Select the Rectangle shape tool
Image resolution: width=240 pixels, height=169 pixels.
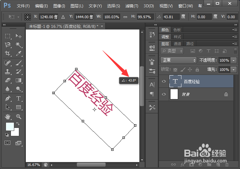tap(19, 107)
